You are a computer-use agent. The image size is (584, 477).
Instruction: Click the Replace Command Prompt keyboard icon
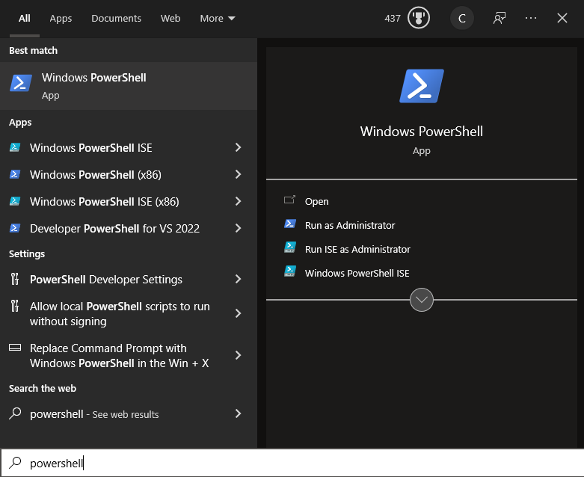[x=15, y=348]
